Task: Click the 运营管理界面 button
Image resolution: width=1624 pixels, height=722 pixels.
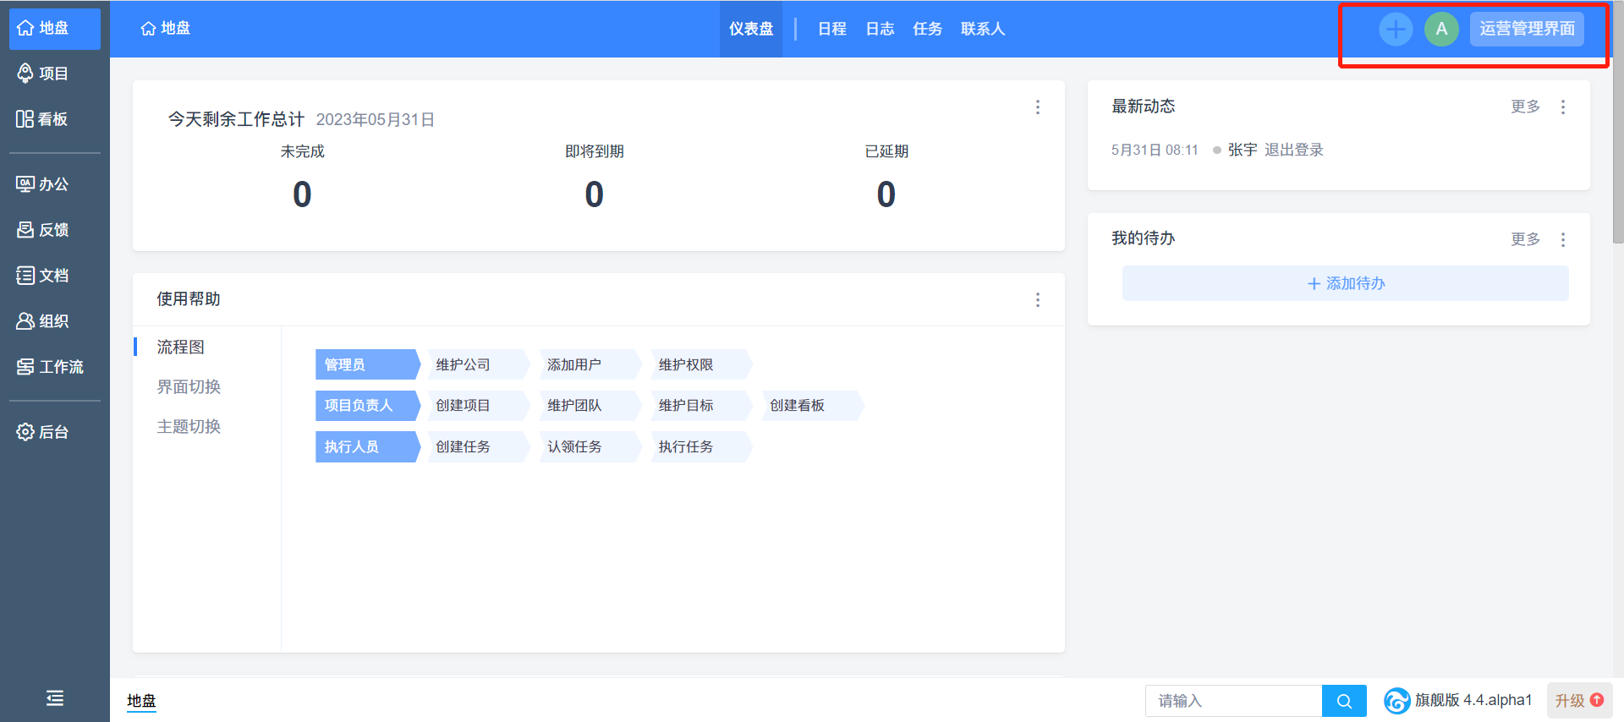Action: point(1527,30)
